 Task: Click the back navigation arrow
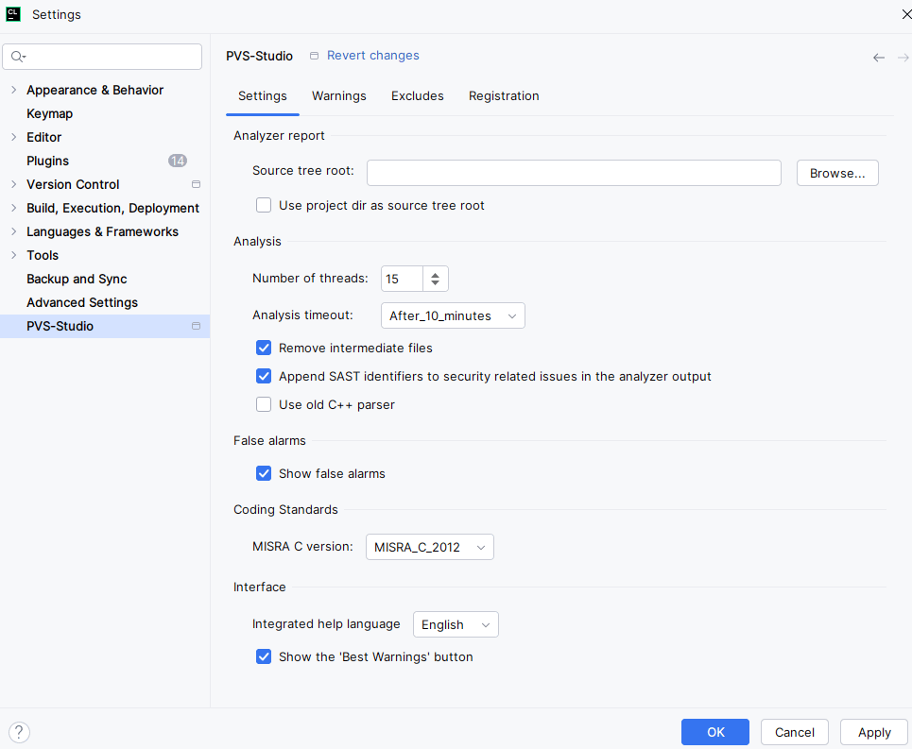(x=879, y=58)
